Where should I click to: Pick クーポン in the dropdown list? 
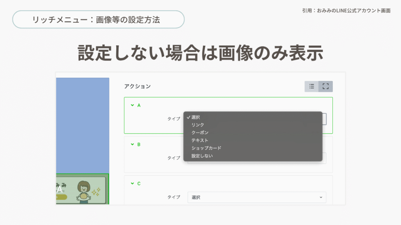point(200,133)
